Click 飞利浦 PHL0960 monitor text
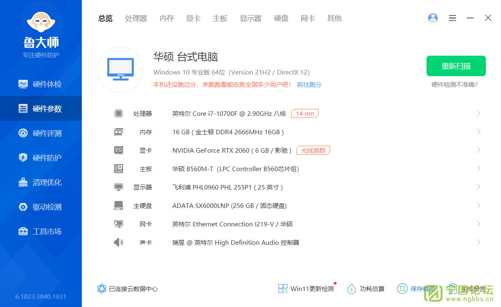 tap(228, 187)
